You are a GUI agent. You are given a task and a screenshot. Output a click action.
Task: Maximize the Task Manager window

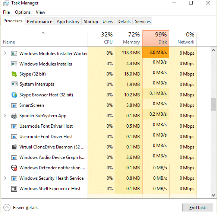click(191, 3)
